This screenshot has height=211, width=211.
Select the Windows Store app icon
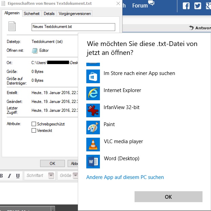(93, 76)
